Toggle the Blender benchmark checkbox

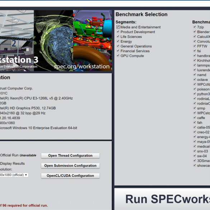[x=195, y=32]
